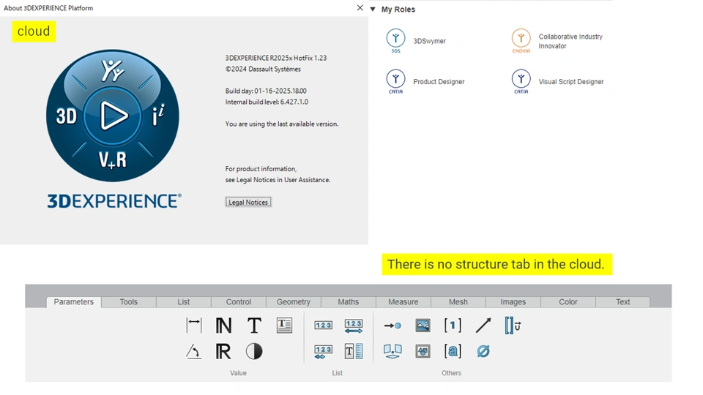This screenshot has height=395, width=703.
Task: Select the landscape image icon
Action: [423, 325]
